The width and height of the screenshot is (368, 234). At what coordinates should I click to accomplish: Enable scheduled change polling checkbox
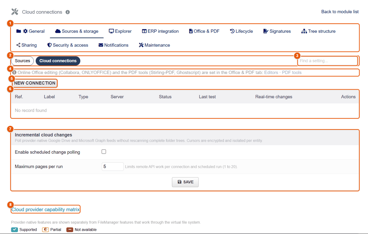pos(104,152)
